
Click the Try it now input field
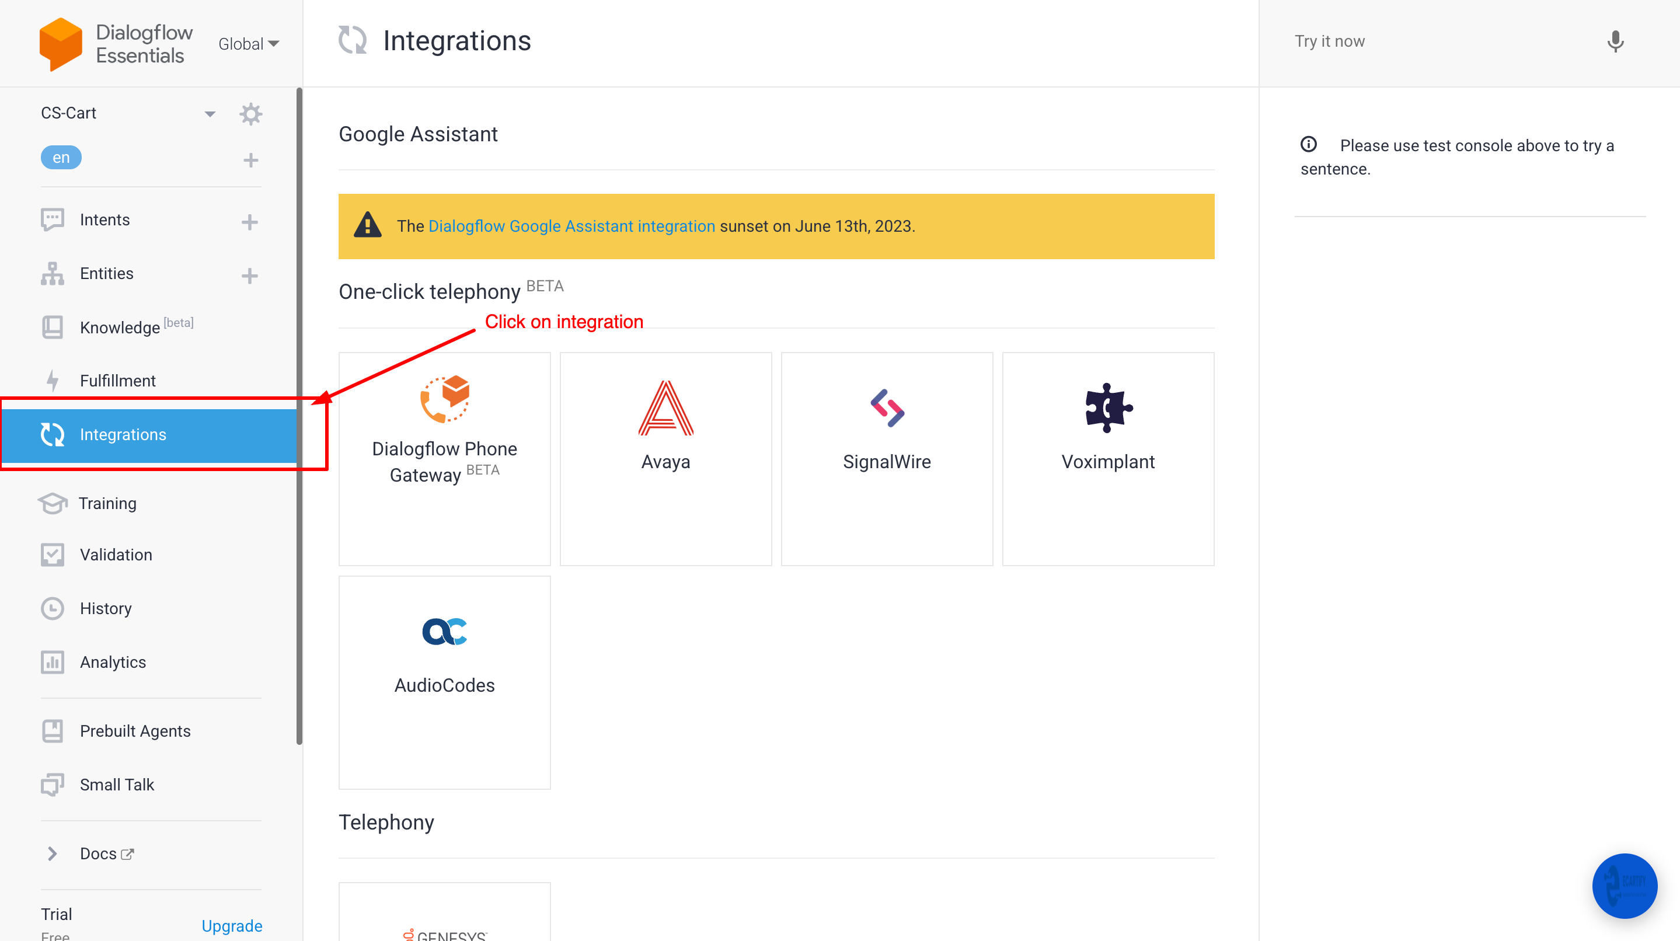click(x=1435, y=41)
